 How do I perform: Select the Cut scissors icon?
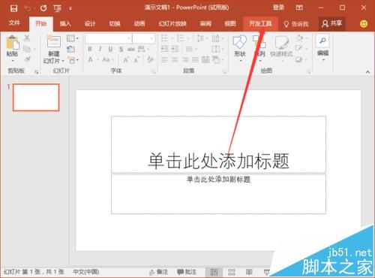[x=27, y=38]
